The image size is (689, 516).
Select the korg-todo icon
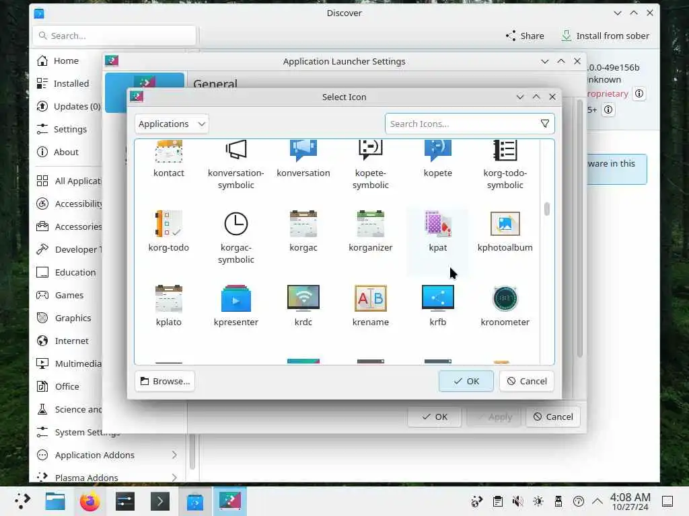tap(169, 231)
